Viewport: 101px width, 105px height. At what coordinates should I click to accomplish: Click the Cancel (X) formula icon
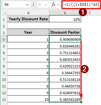(40, 4)
